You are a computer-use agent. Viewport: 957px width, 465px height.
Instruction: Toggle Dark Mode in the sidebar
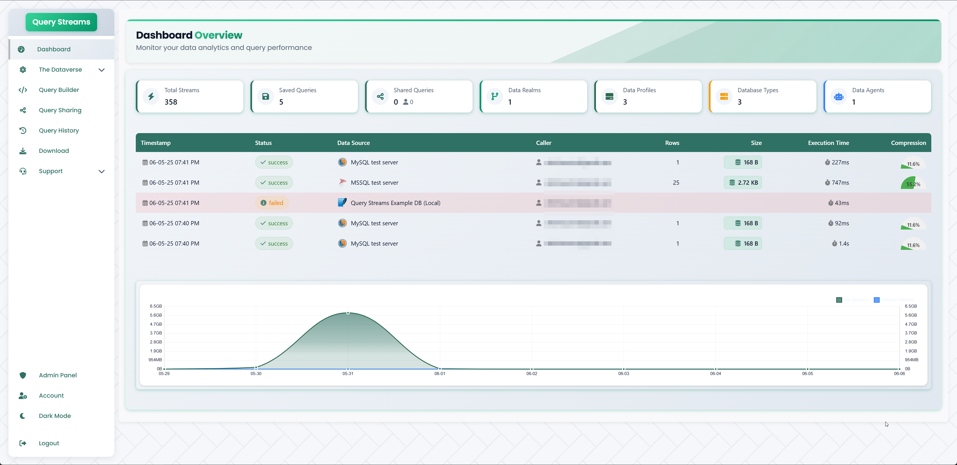(54, 416)
